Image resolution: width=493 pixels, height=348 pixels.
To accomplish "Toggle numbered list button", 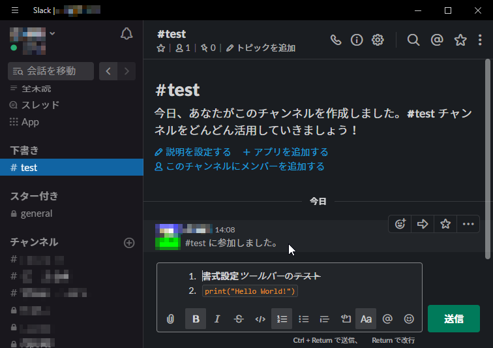I will (282, 319).
